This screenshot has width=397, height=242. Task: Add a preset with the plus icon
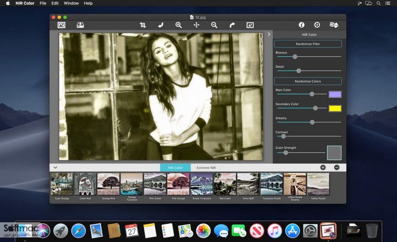point(323,168)
